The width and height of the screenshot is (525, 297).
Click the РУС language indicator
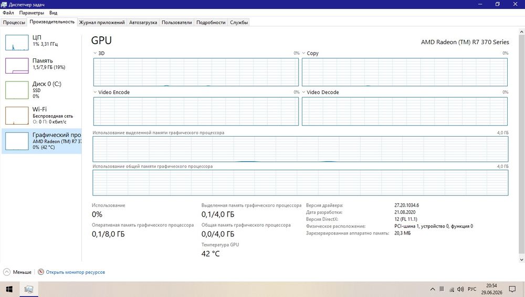472,289
